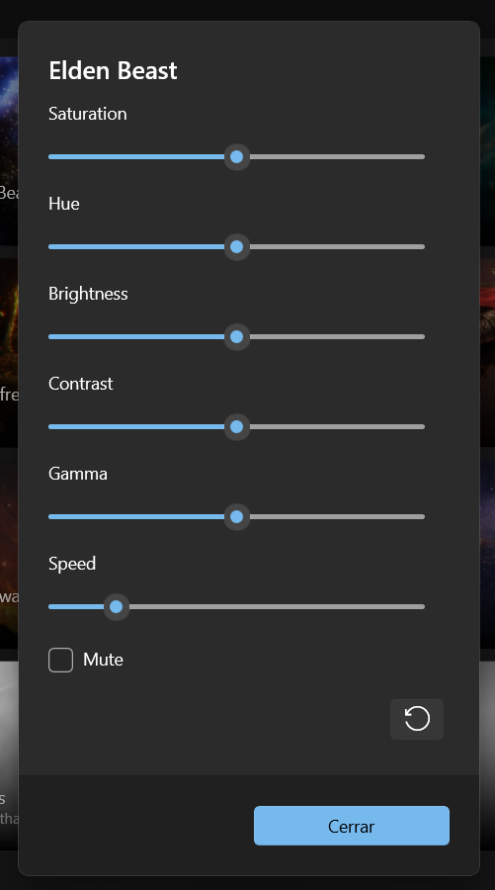Click the Mute label text
Image resolution: width=495 pixels, height=890 pixels.
pyautogui.click(x=103, y=660)
